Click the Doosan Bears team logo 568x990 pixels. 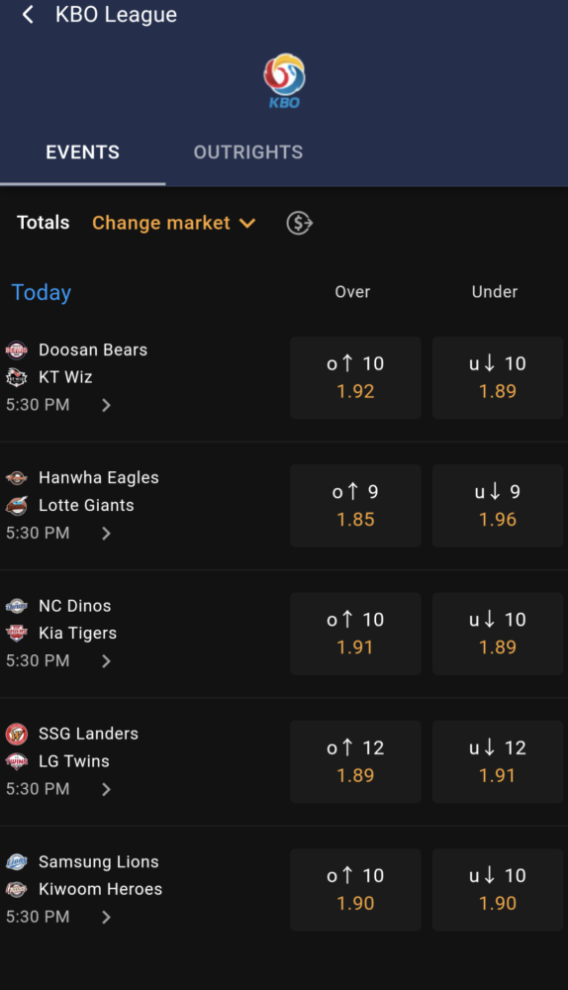(17, 349)
